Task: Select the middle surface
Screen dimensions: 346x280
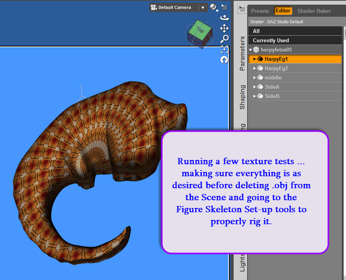Action: [295, 78]
